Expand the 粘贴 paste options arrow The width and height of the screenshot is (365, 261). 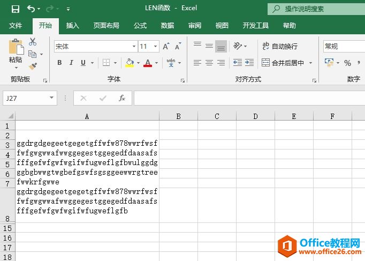(16, 68)
